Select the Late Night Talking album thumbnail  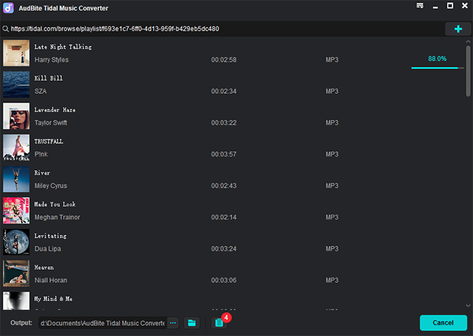(16, 53)
